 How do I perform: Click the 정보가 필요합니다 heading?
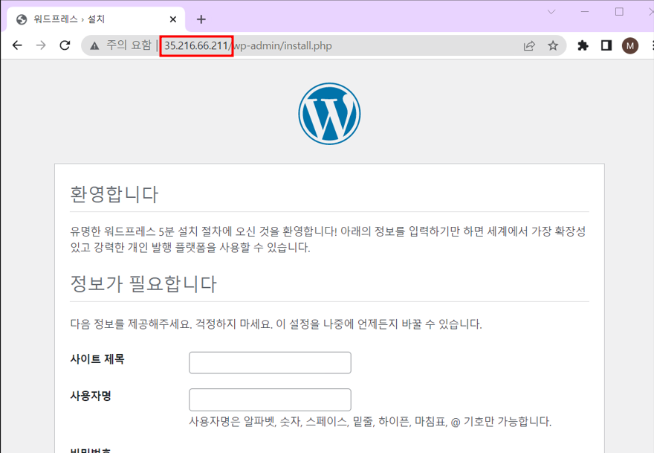143,284
